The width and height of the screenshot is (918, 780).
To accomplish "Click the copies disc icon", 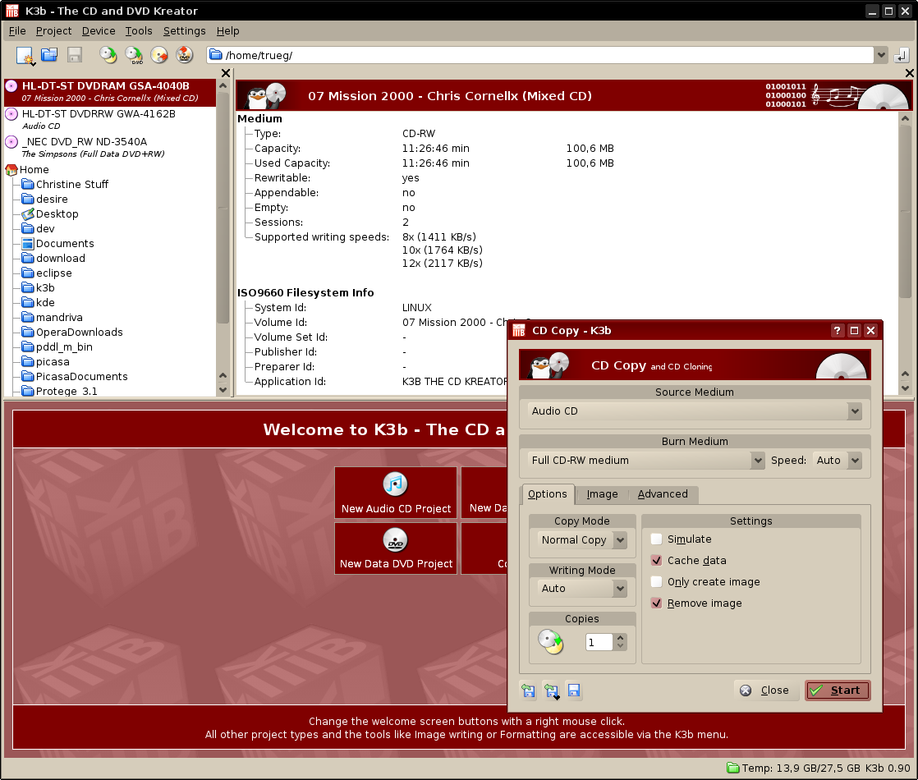I will click(x=550, y=642).
